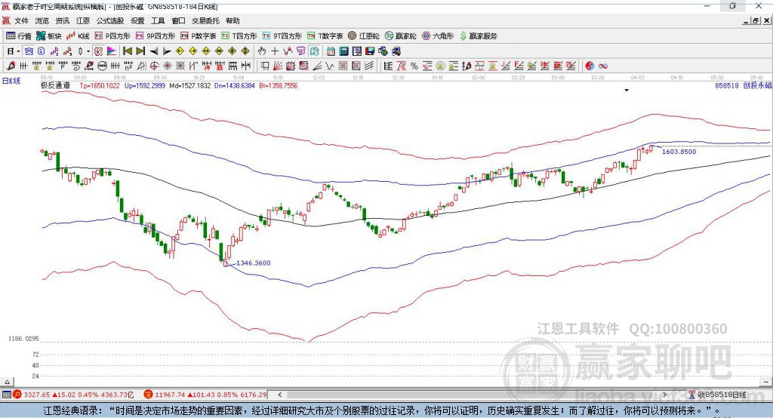Click the leftmost yellow diamond arrow icon
Screen dimensions: 773x418
coord(180,51)
